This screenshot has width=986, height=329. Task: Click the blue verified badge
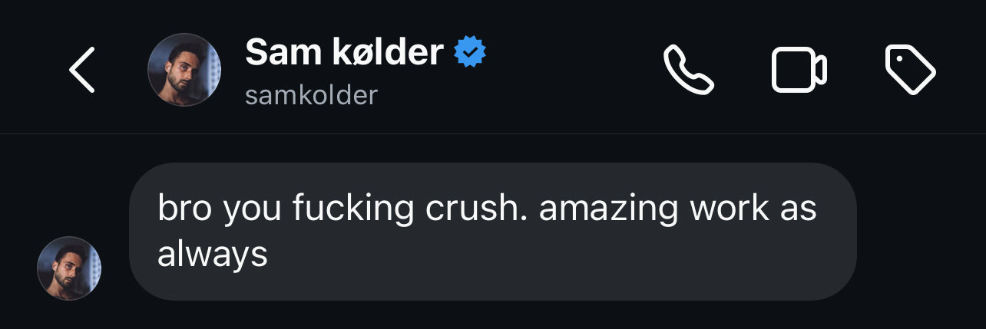coord(470,52)
